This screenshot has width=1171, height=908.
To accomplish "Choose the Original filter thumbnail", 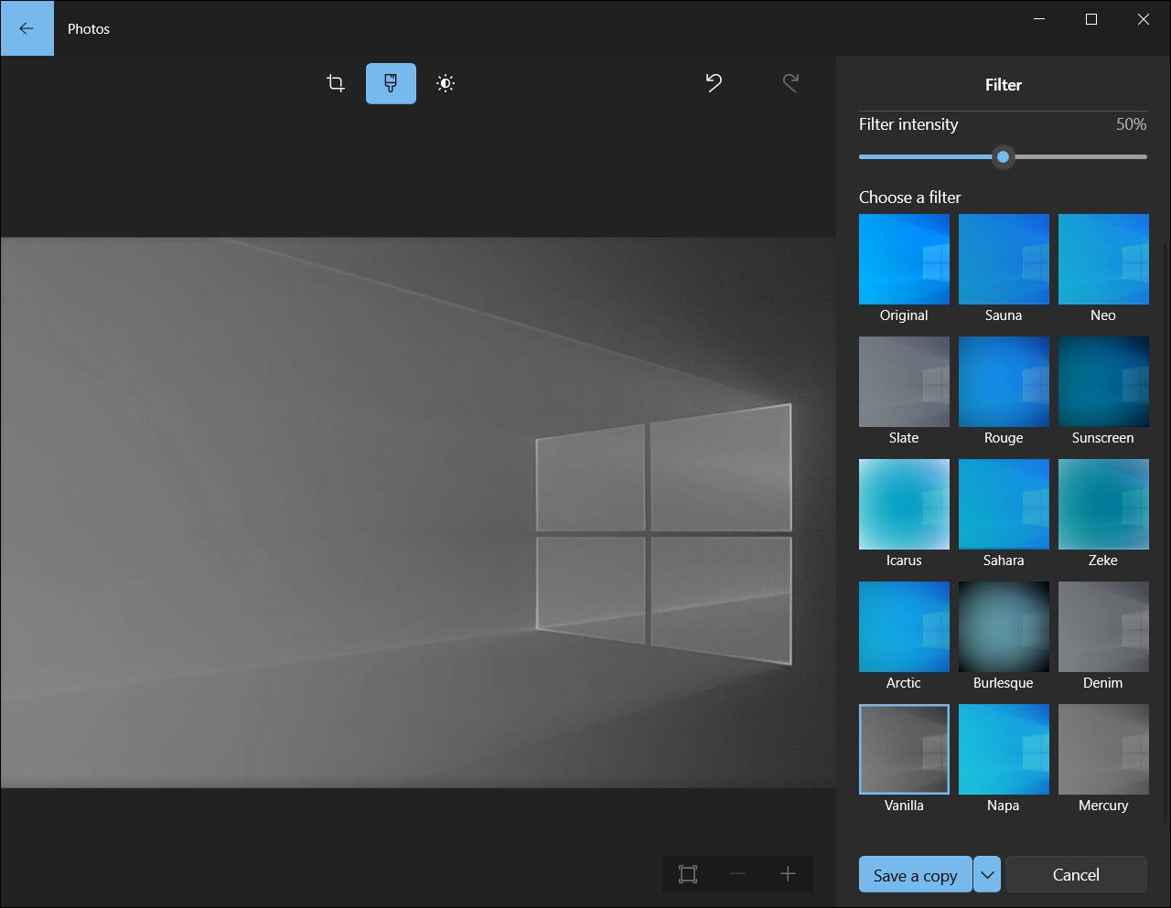I will 904,259.
